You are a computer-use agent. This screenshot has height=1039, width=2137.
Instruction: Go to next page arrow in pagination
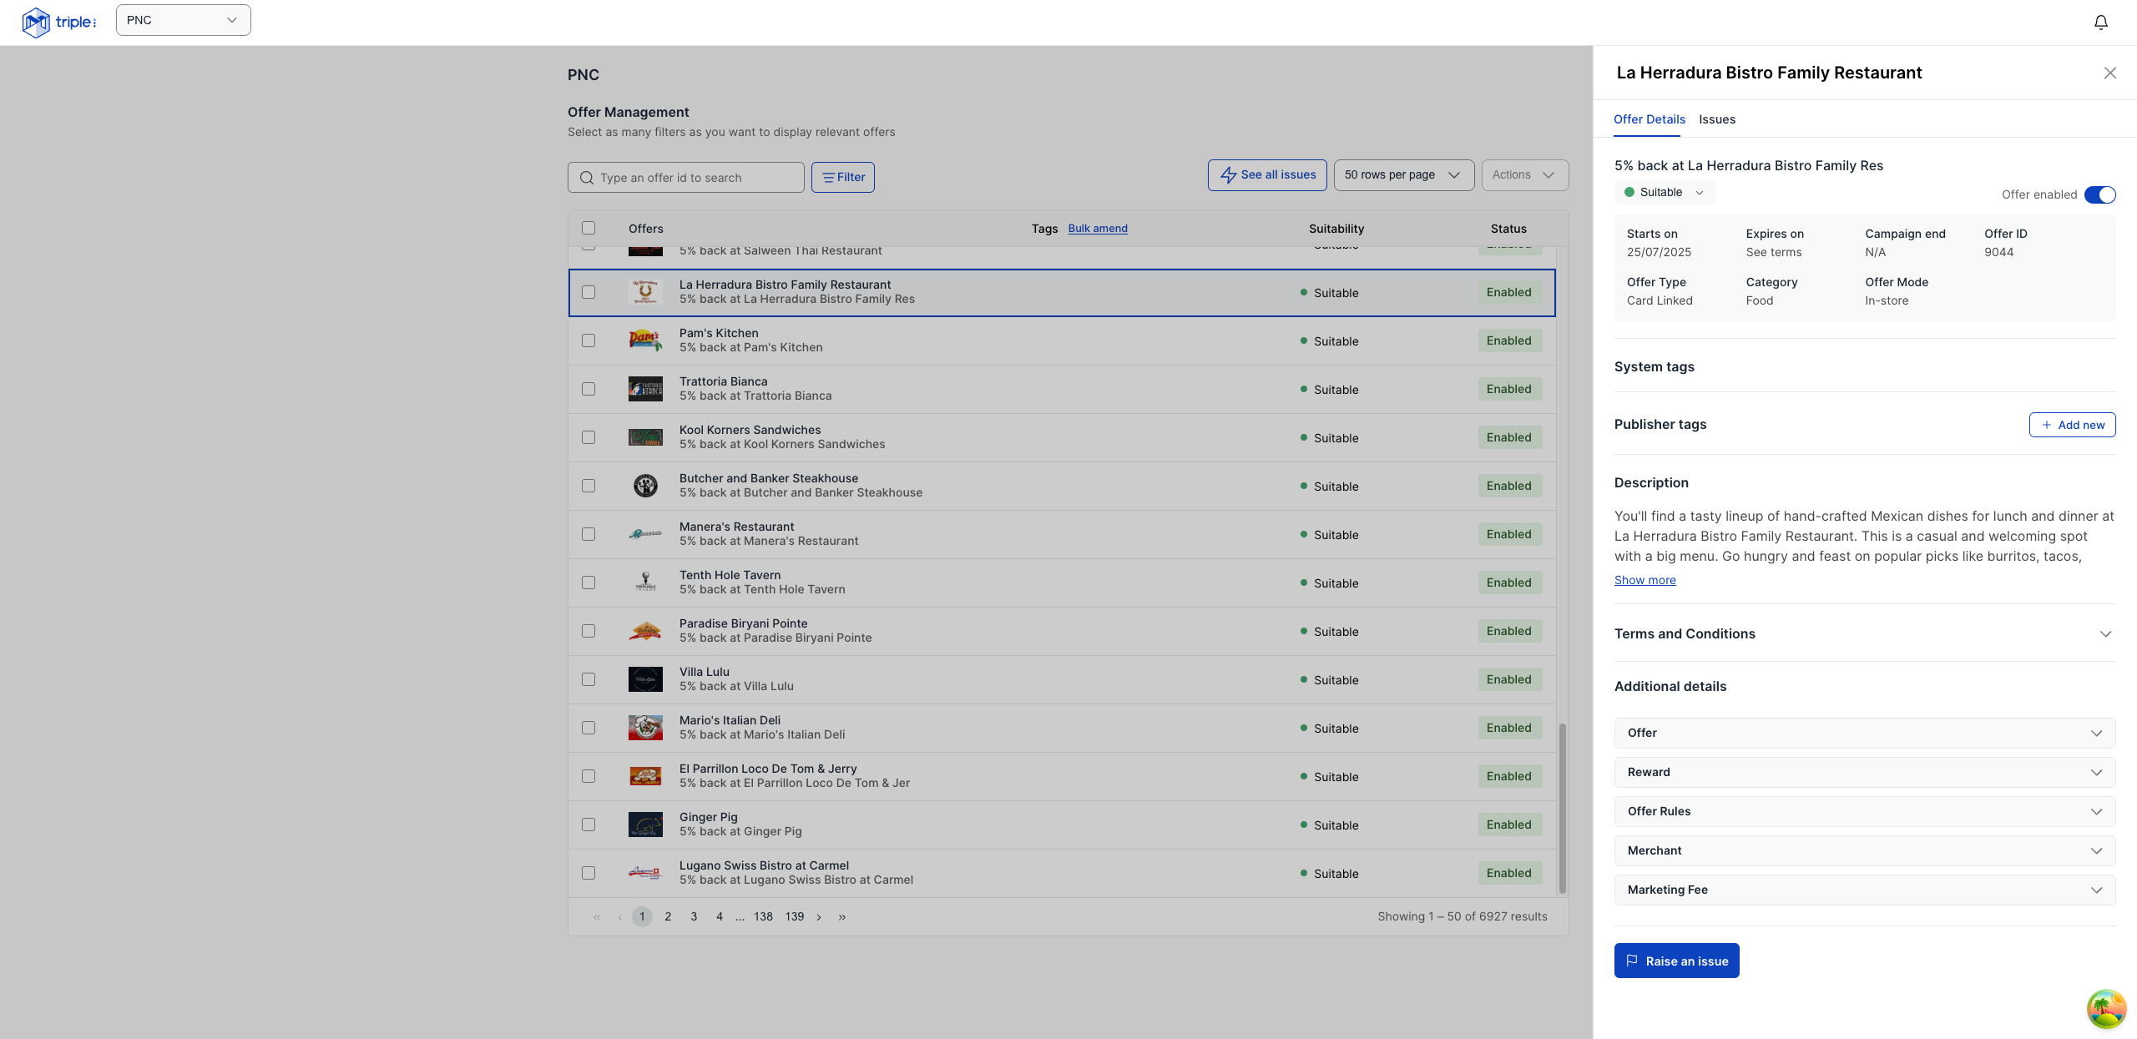click(819, 916)
